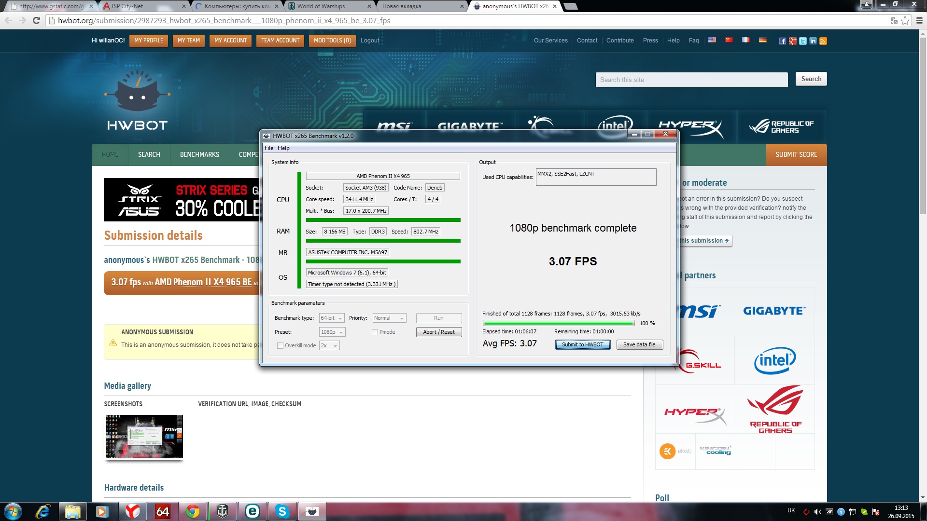
Task: Click the Faq link in header
Action: 693,41
